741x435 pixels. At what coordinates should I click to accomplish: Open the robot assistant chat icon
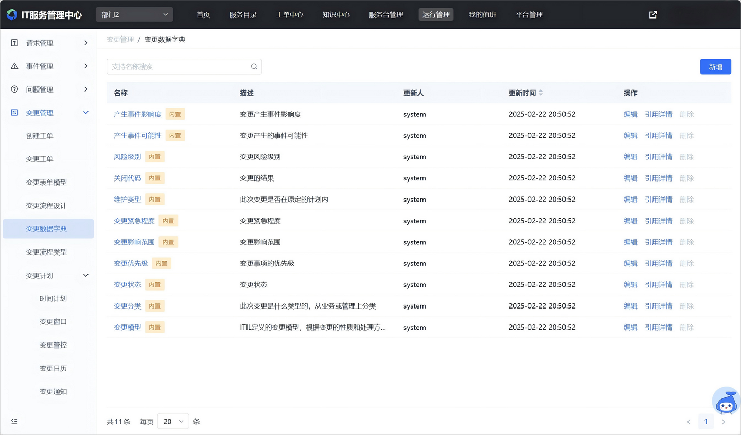click(726, 402)
